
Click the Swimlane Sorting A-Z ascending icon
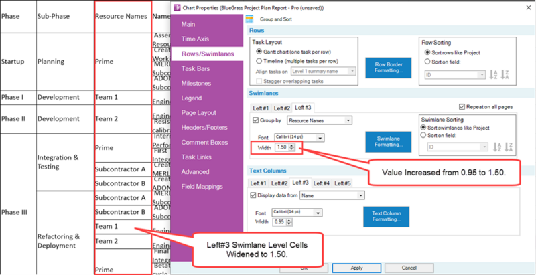(x=497, y=147)
